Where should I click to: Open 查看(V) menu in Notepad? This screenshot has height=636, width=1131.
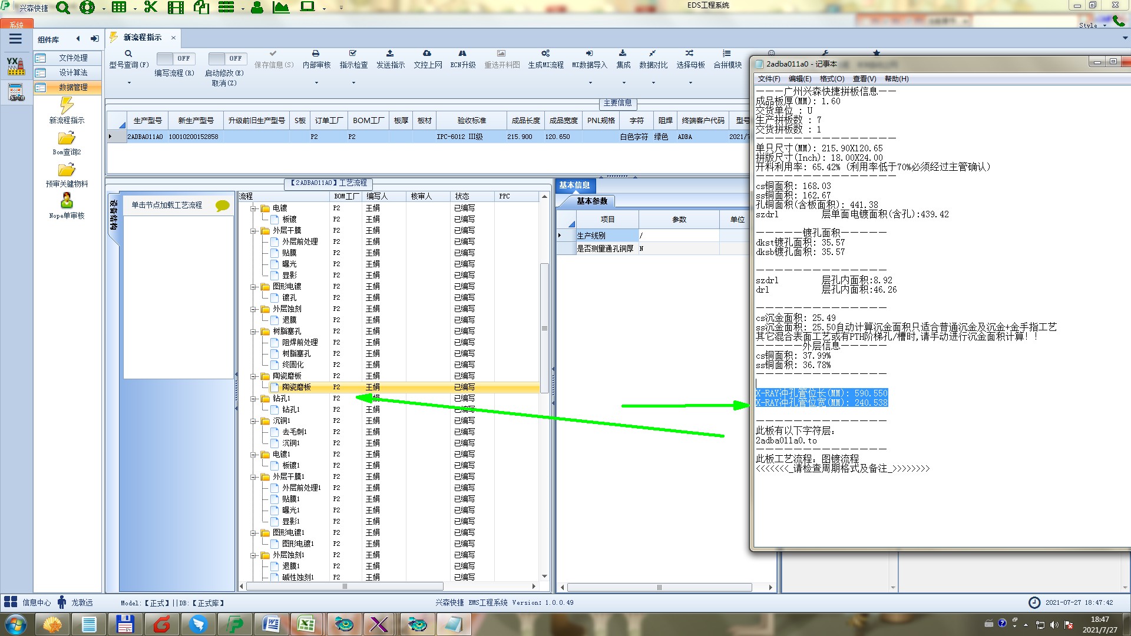click(x=864, y=79)
